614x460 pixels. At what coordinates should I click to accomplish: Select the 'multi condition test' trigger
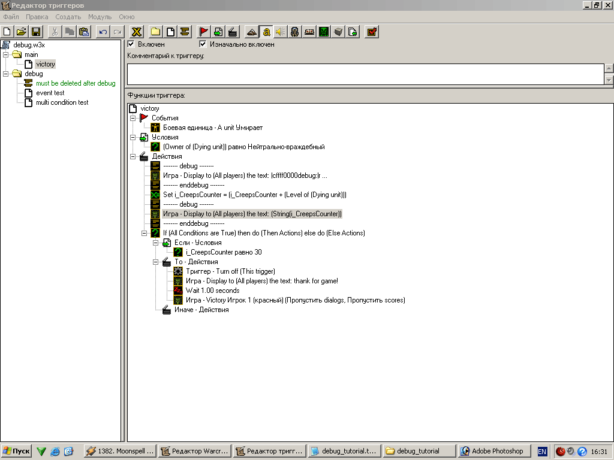[62, 102]
